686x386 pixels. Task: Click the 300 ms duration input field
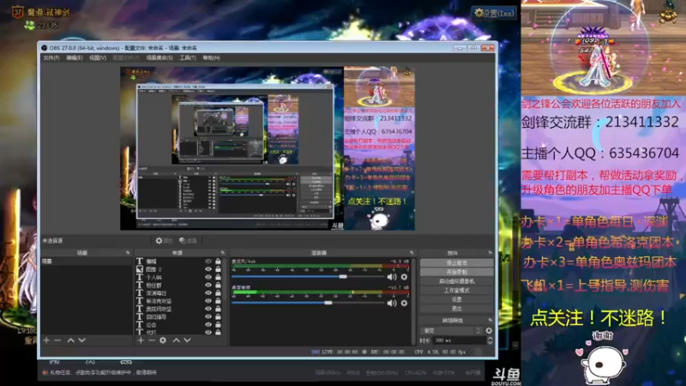(459, 341)
